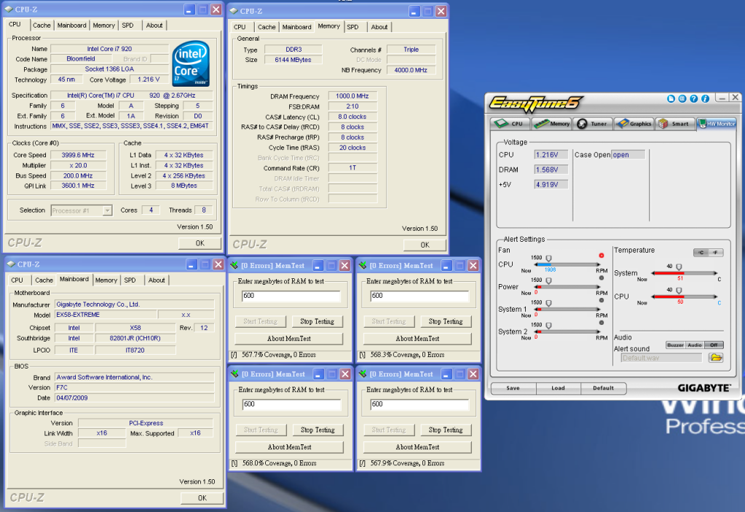Viewport: 745px width, 512px height.
Task: Switch temperature unit to Celsius
Action: [x=701, y=253]
